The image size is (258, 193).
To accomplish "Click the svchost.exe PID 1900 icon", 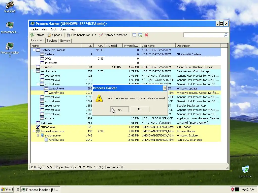I will [42, 114].
